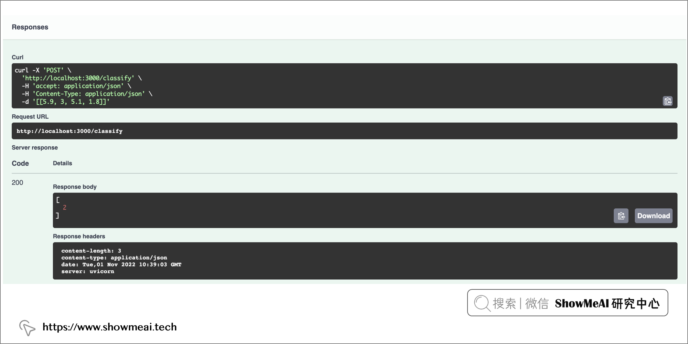Copy the response body with clipboard icon
This screenshot has height=344, width=688.
[x=621, y=216]
